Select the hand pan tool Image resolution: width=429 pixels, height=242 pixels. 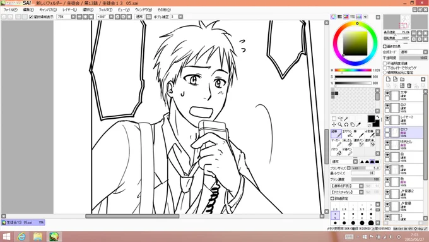(353, 124)
